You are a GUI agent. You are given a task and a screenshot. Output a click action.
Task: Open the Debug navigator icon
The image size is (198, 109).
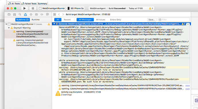[36, 15]
